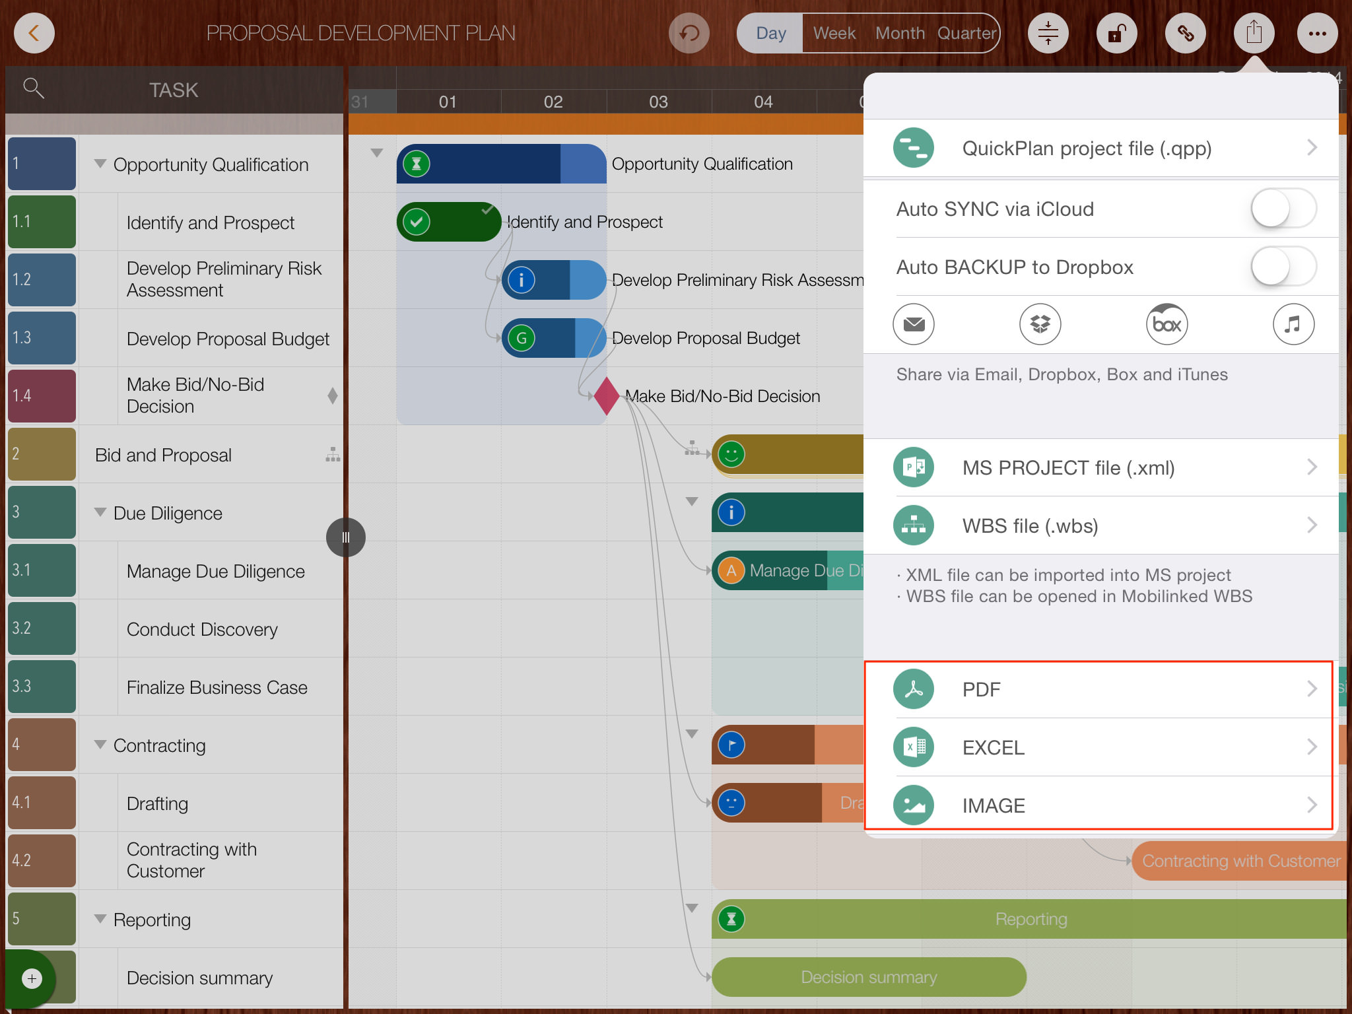
Task: Click the undo circular arrow icon
Action: [x=689, y=33]
